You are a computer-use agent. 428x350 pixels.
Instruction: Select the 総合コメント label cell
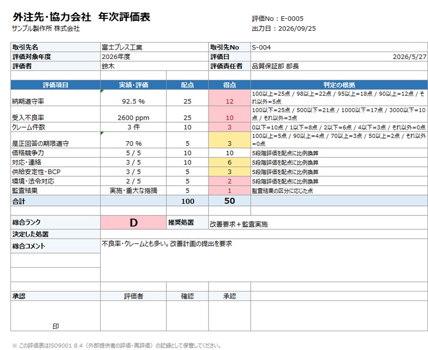(x=56, y=246)
